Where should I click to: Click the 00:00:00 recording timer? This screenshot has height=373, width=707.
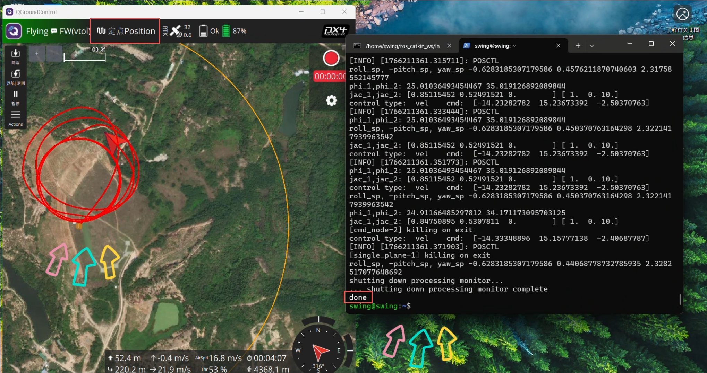(330, 76)
